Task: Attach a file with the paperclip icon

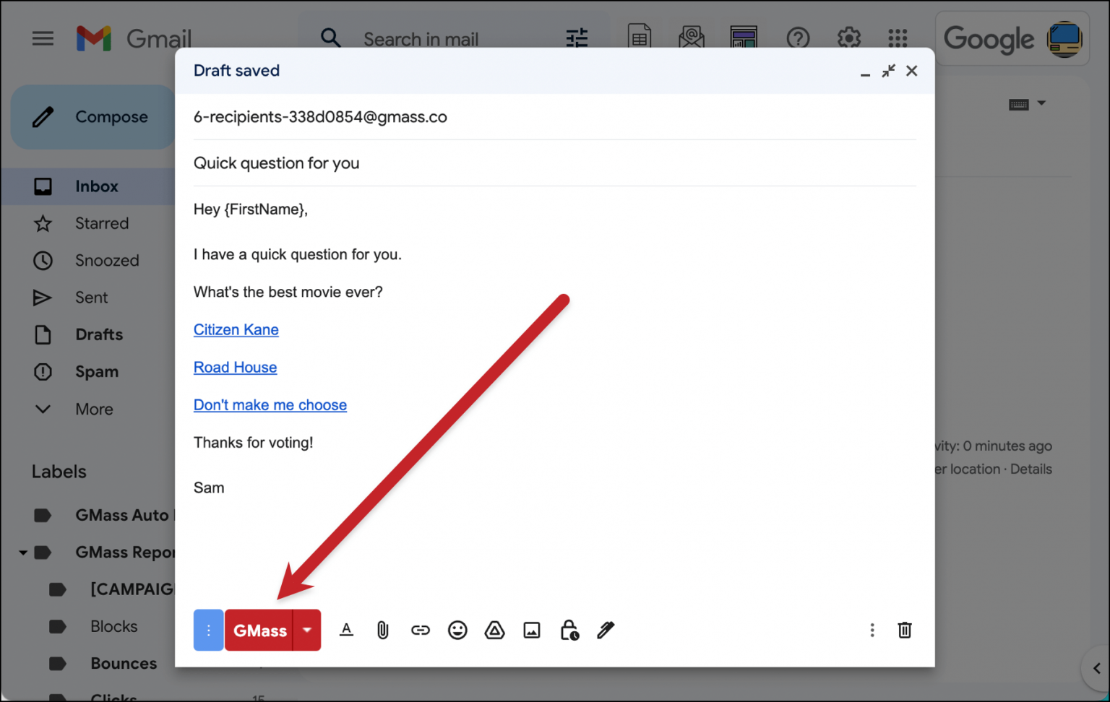Action: 382,630
